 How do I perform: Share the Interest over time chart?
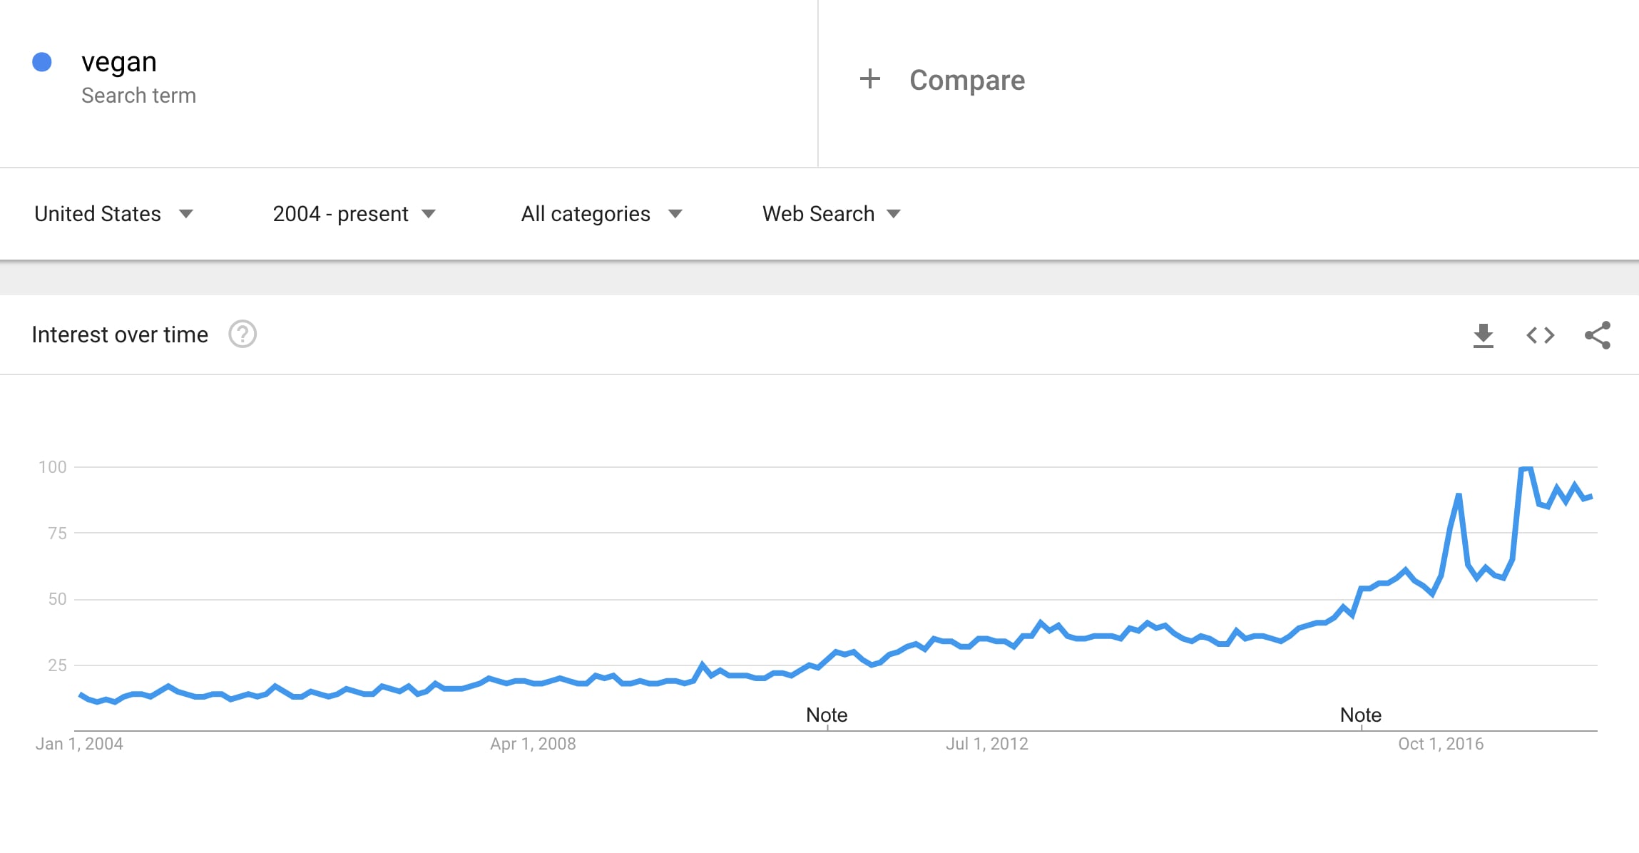(x=1597, y=335)
